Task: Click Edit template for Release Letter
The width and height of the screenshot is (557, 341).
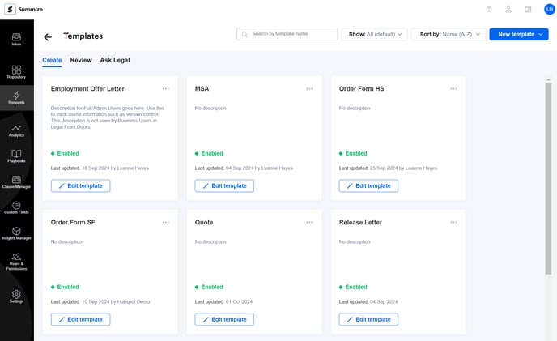Action: 368,319
